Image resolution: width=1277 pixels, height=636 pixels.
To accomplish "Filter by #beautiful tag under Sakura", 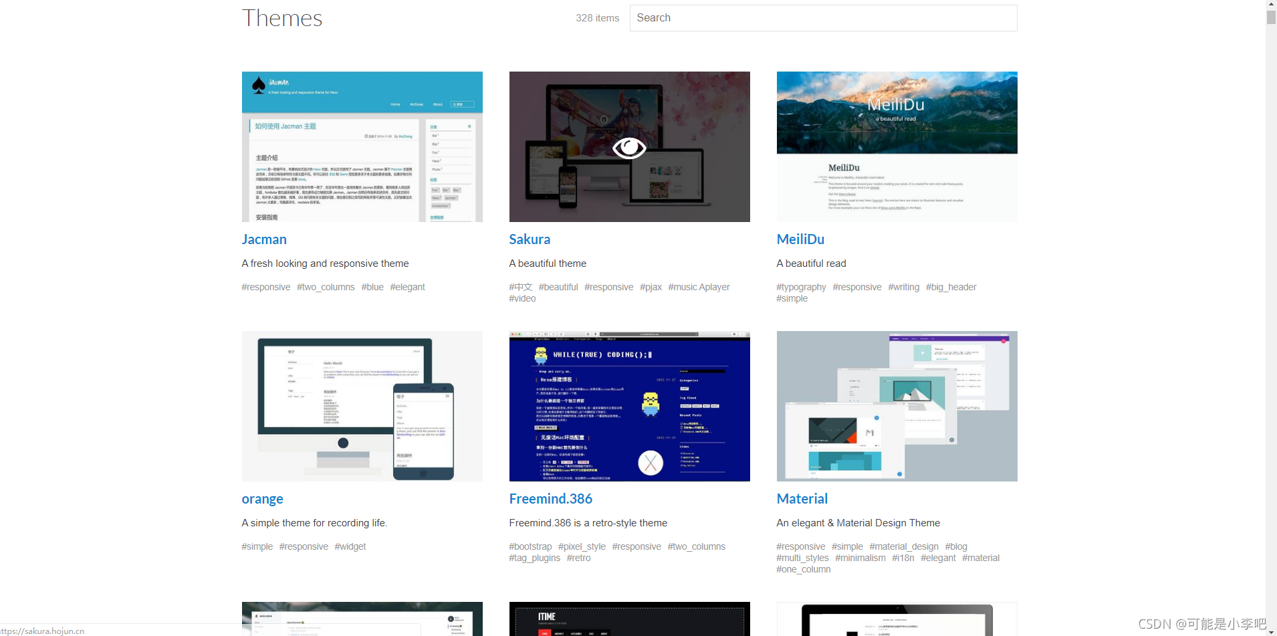I will 558,287.
